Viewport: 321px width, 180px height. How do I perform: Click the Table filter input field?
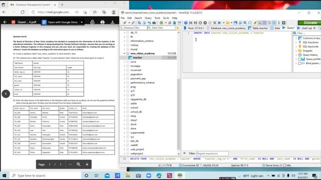point(162,28)
